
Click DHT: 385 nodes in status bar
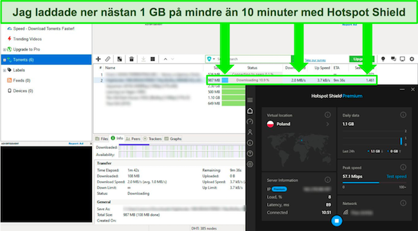click(x=204, y=228)
